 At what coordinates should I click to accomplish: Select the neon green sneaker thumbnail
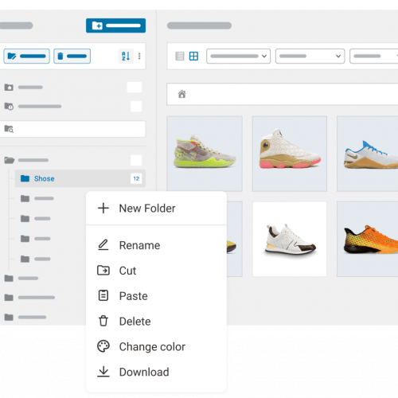pyautogui.click(x=205, y=154)
